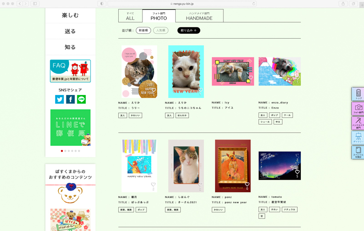Viewport: 364px width, 231px height.
Task: Click ゆる tag under Enzo
Action: 278,122
